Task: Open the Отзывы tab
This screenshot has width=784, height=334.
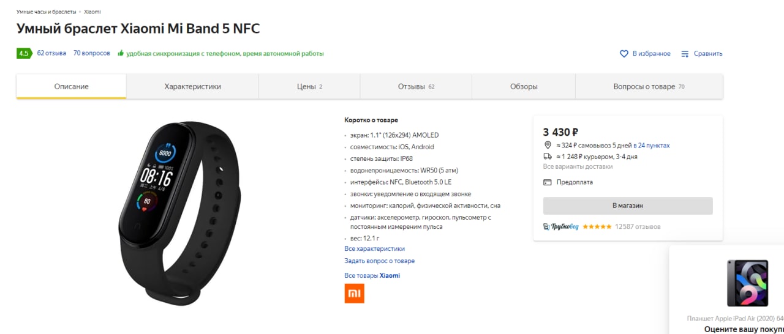Action: pos(415,87)
